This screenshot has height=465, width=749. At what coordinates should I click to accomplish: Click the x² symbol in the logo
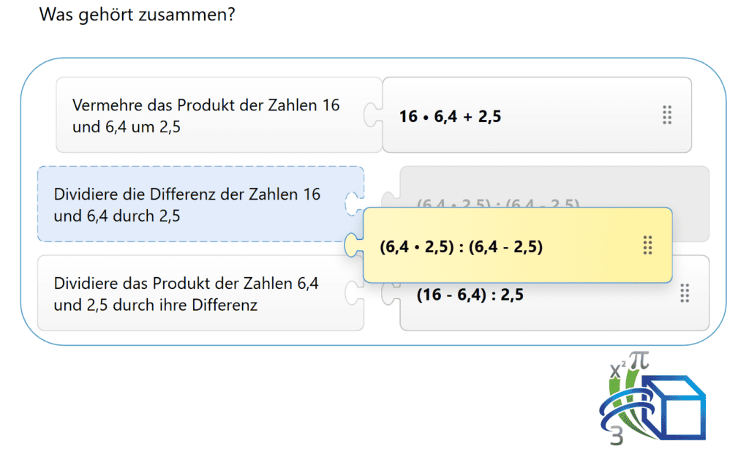(x=617, y=368)
